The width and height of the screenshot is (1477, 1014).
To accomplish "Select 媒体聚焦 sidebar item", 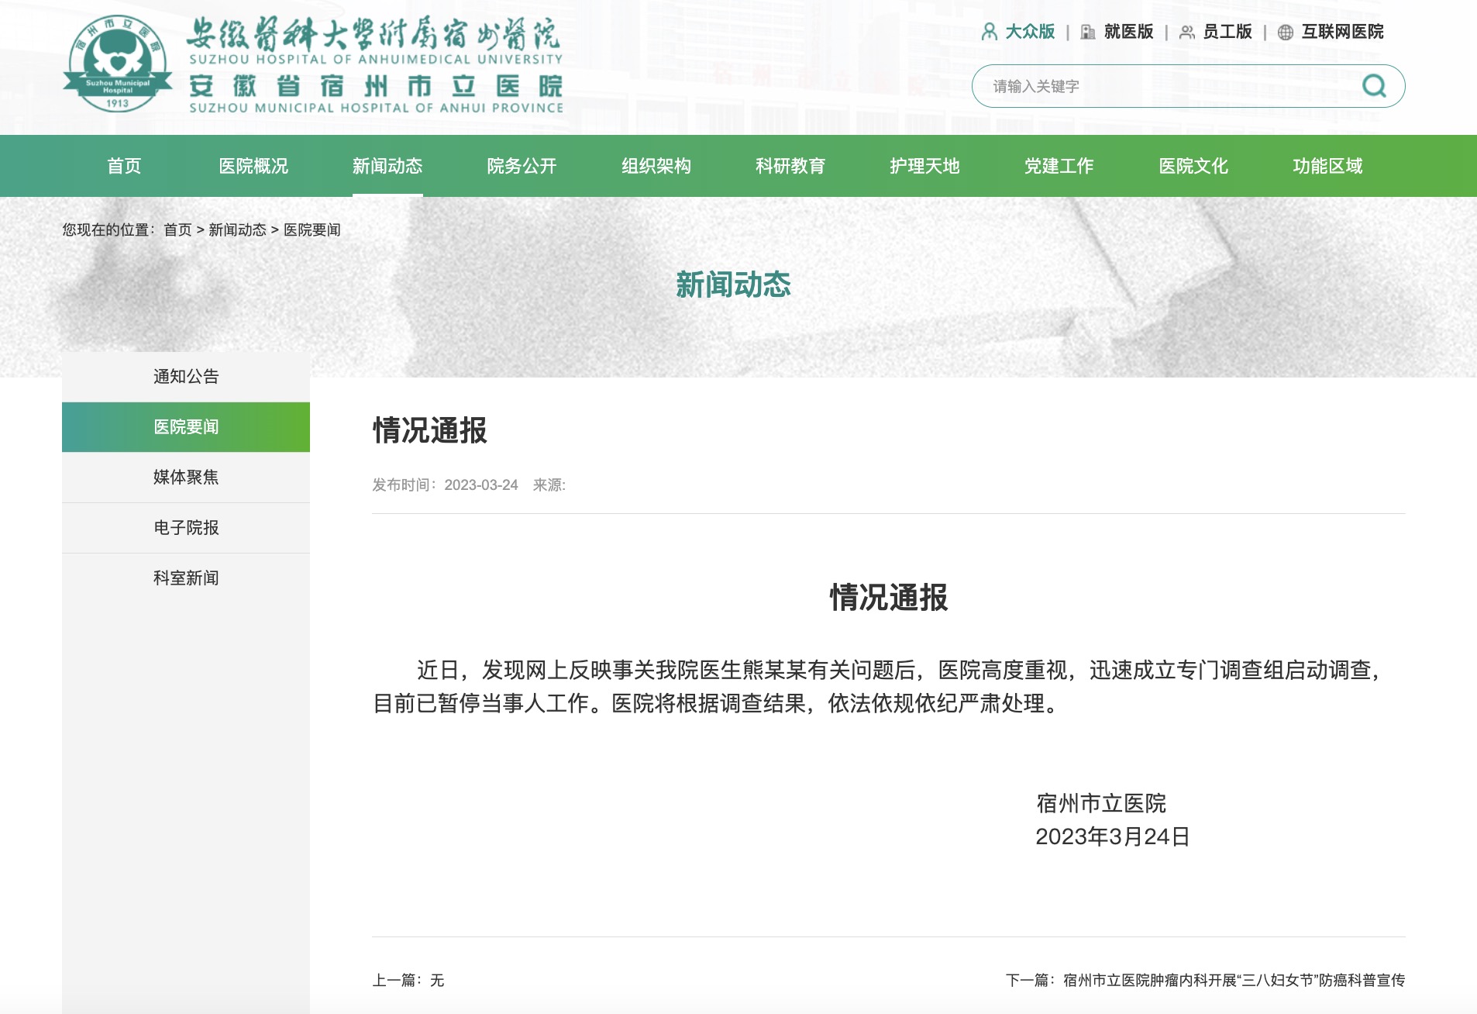I will coord(186,478).
